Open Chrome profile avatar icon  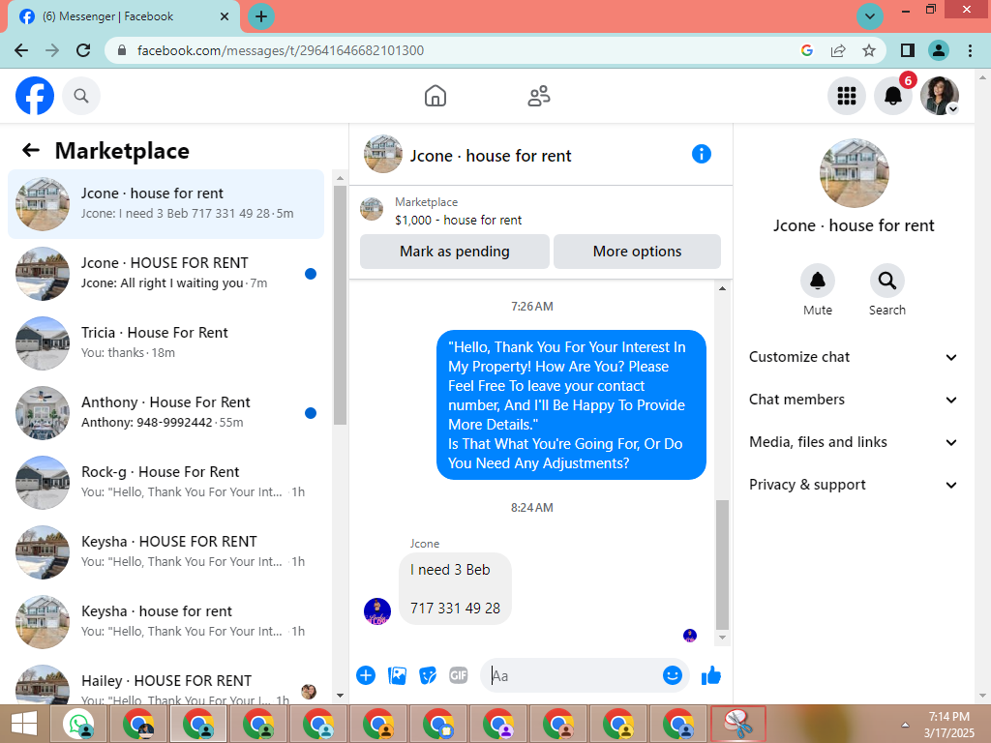(x=939, y=50)
